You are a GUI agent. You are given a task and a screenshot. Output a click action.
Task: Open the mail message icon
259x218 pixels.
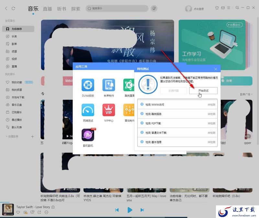point(223,8)
